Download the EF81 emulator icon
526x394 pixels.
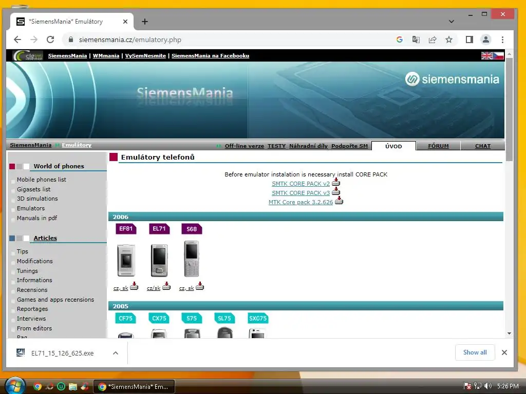[x=134, y=286]
